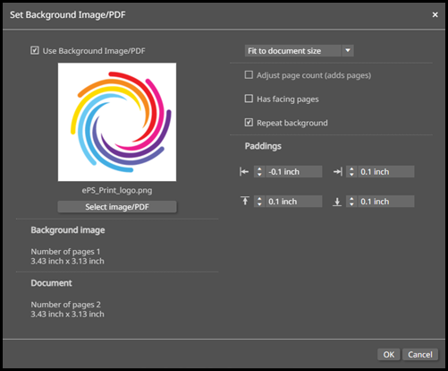
Task: Disable Repeat background checkbox
Action: point(249,123)
